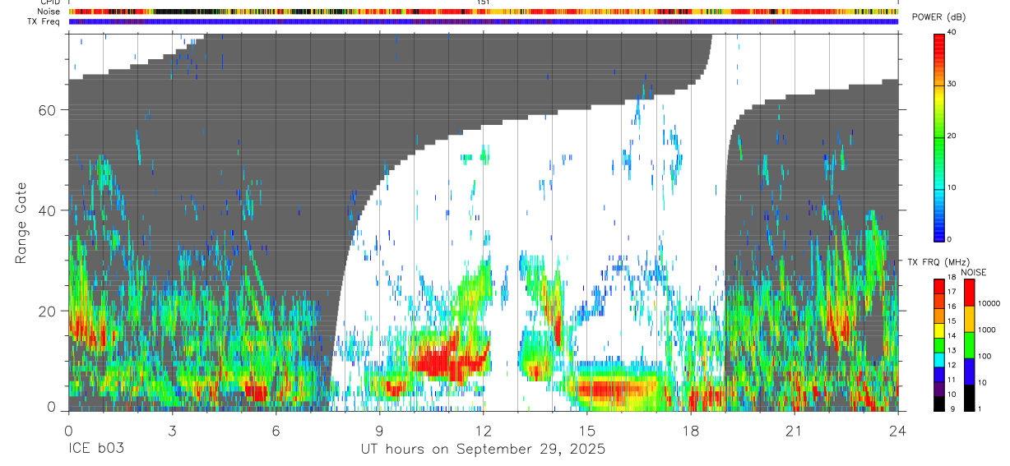Screen dimensions: 1010x466
Task: Pick the orange noise swatch between 1000 and 10000
Action: [x=969, y=319]
